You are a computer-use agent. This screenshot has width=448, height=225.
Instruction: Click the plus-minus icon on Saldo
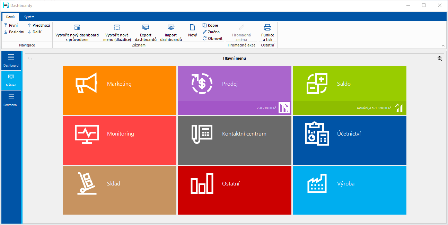tap(317, 84)
